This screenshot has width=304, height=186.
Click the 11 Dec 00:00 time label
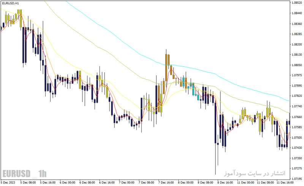coord(245,183)
